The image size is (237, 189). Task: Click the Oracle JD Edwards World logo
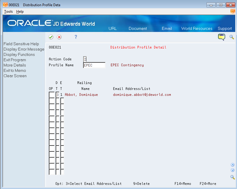tap(51, 23)
